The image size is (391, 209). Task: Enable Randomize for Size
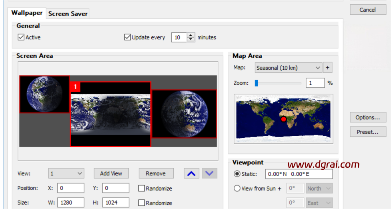(141, 203)
